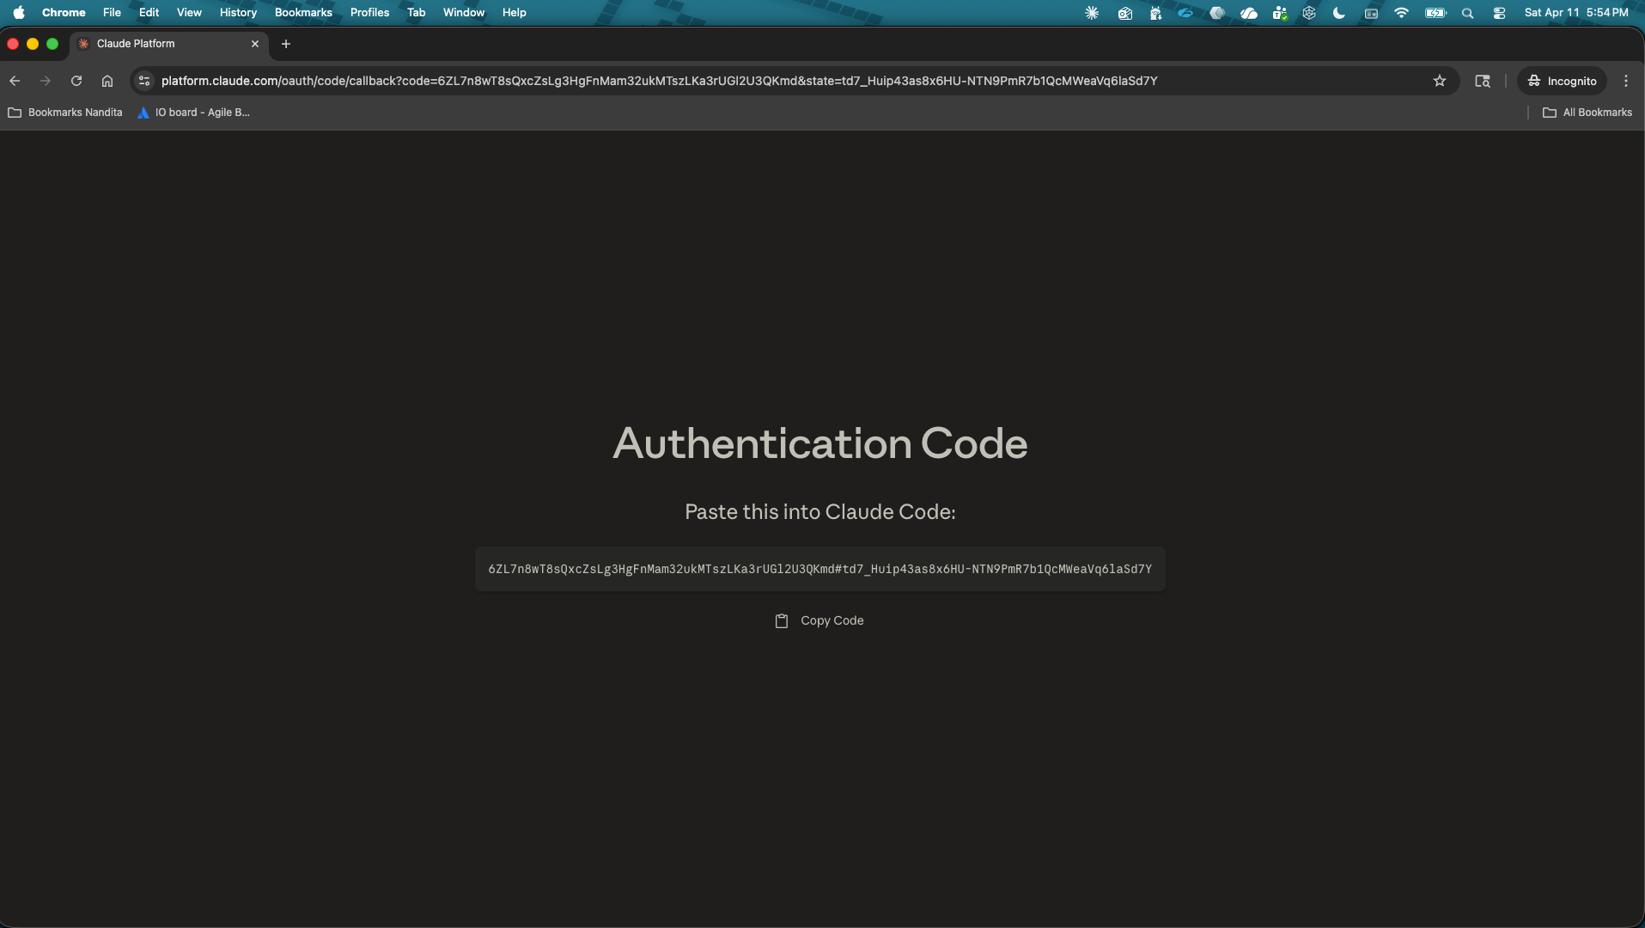Open the Apple menu
1645x928 pixels.
(x=19, y=13)
